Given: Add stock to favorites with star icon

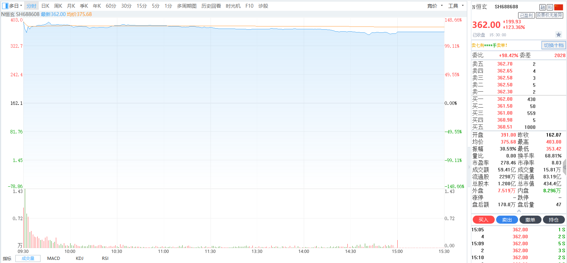Looking at the screenshot, I should tap(559, 34).
